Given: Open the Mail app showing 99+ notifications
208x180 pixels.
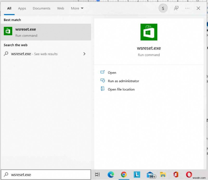Looking at the screenshot, I should [150, 175].
